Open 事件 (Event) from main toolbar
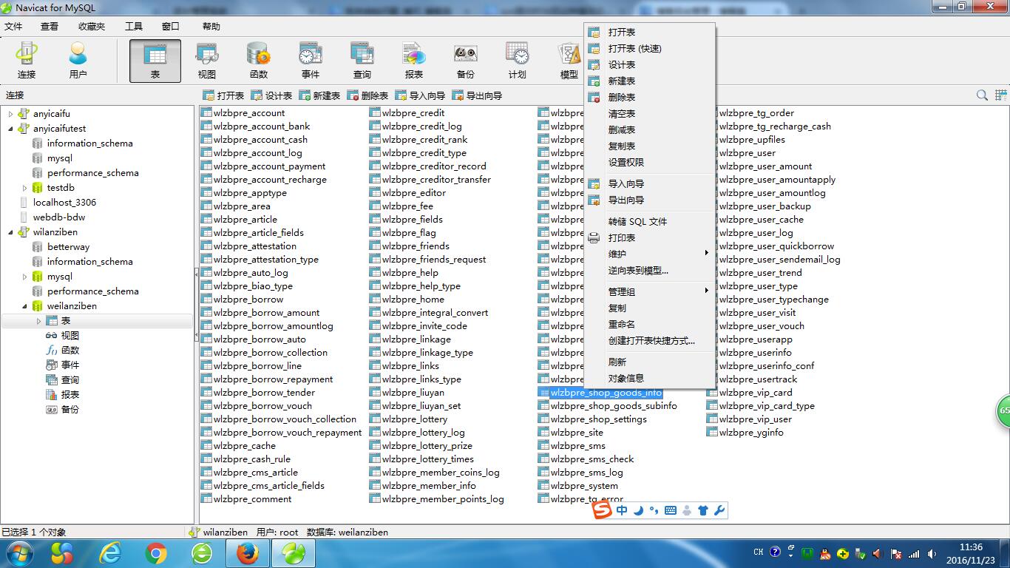 [311, 61]
